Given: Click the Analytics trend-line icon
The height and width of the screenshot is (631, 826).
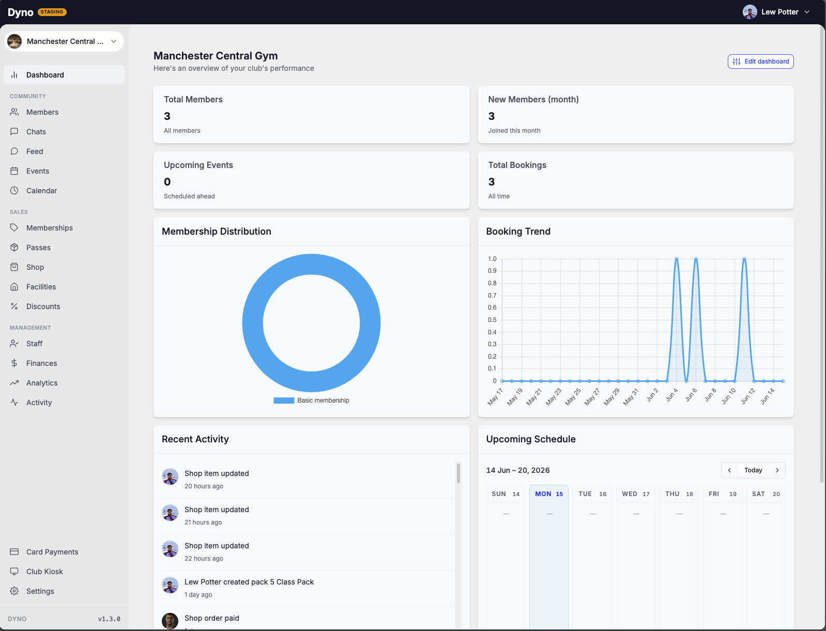Looking at the screenshot, I should [14, 383].
